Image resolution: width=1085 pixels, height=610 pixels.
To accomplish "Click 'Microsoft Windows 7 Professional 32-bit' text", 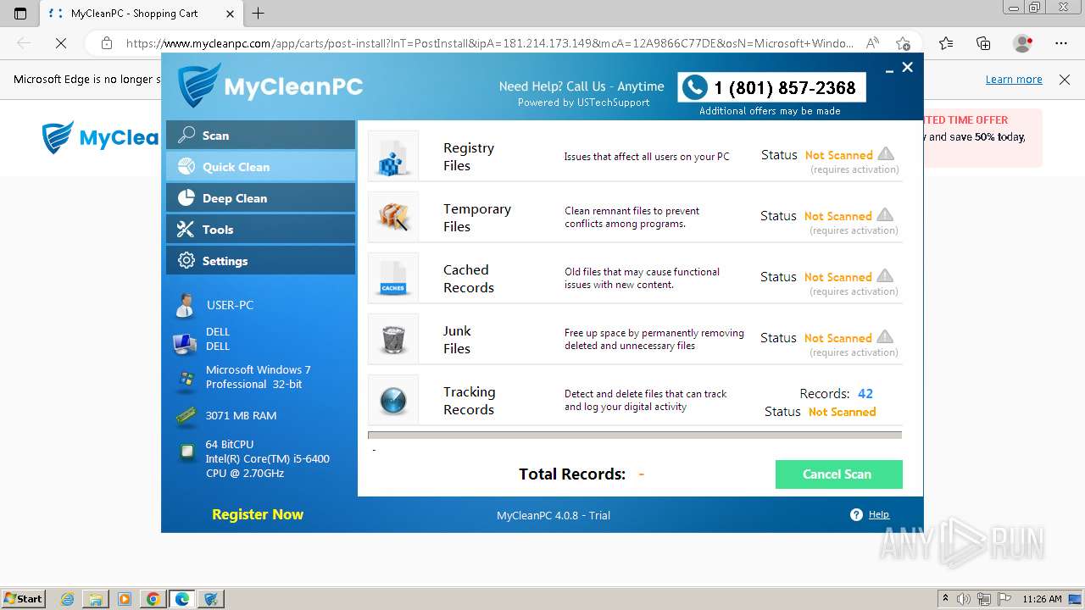I will 259,377.
